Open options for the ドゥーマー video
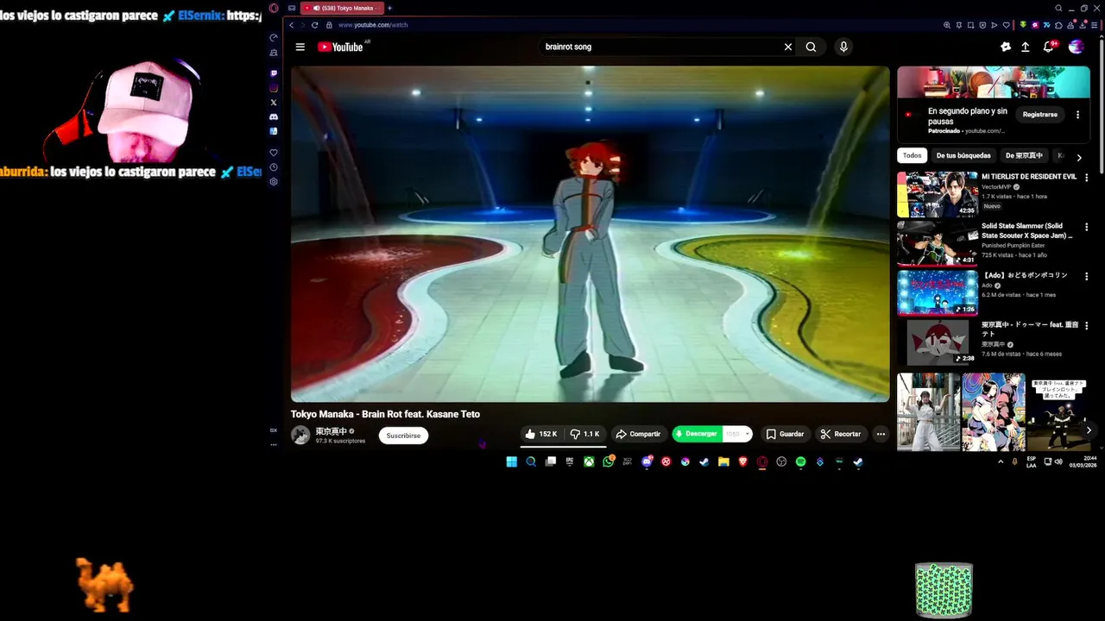This screenshot has width=1105, height=621. (x=1086, y=326)
